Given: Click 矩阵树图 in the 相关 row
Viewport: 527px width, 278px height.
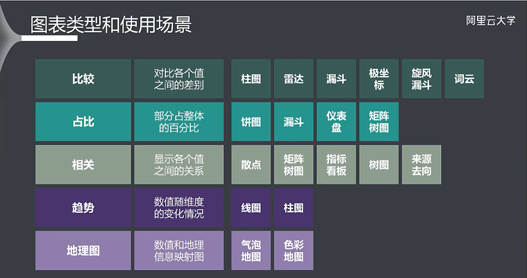Looking at the screenshot, I should (294, 165).
